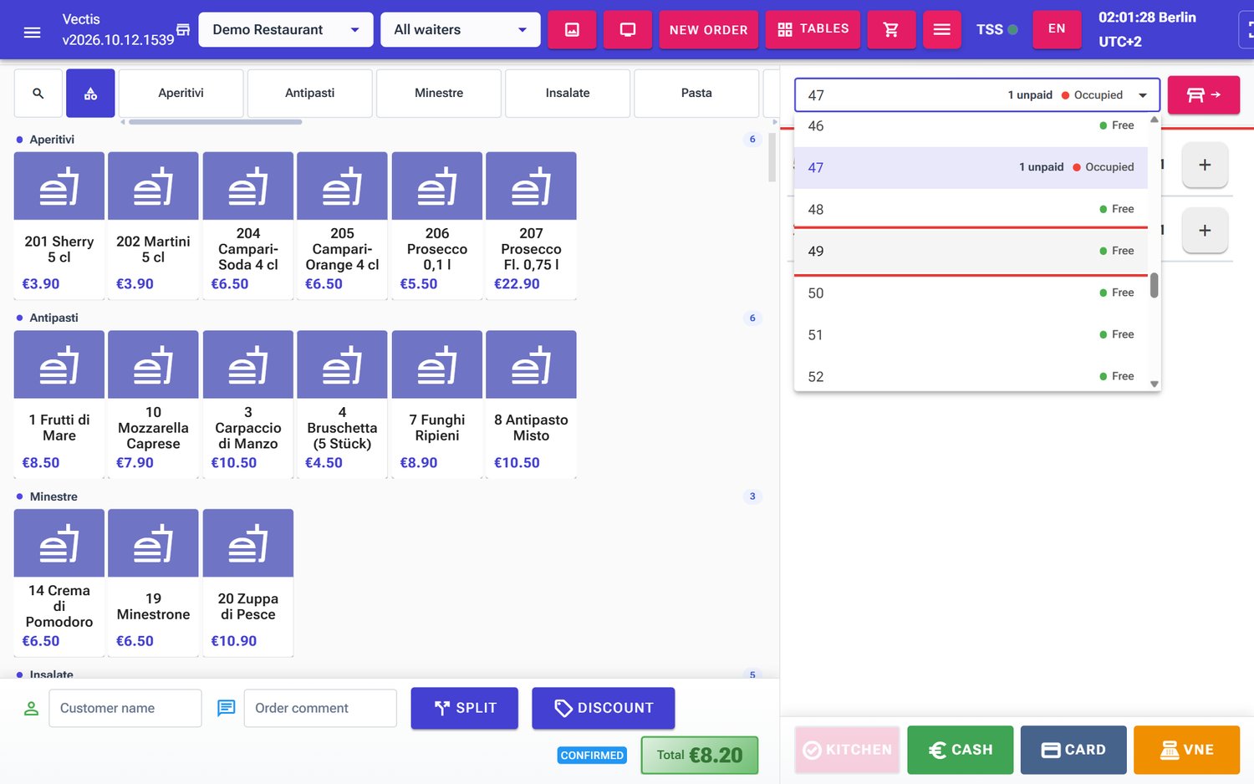Click the pink list lines icon button
The width and height of the screenshot is (1254, 784).
pyautogui.click(x=942, y=30)
